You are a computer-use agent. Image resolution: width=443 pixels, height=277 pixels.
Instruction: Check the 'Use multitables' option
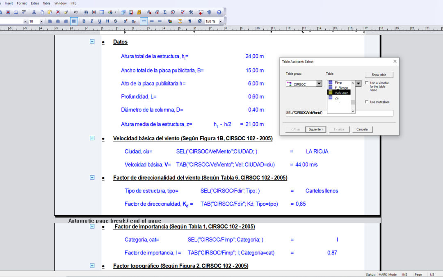click(x=367, y=102)
